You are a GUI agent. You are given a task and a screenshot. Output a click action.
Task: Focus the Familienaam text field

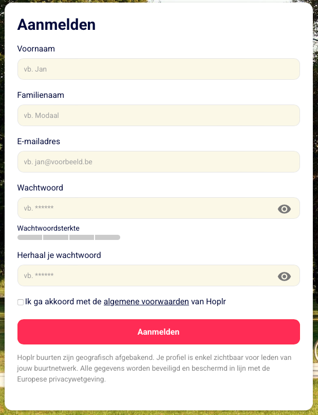158,115
